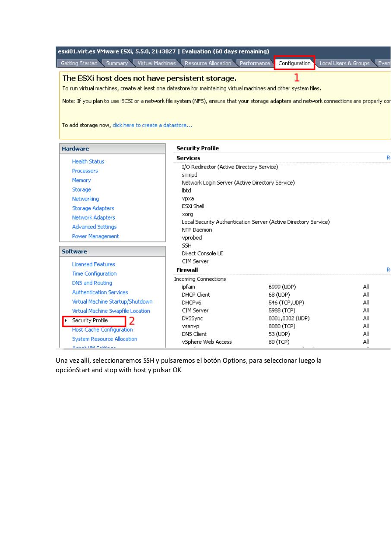This screenshot has width=391, height=552.
Task: Select Security Profile in the Software panel
Action: tap(89, 320)
